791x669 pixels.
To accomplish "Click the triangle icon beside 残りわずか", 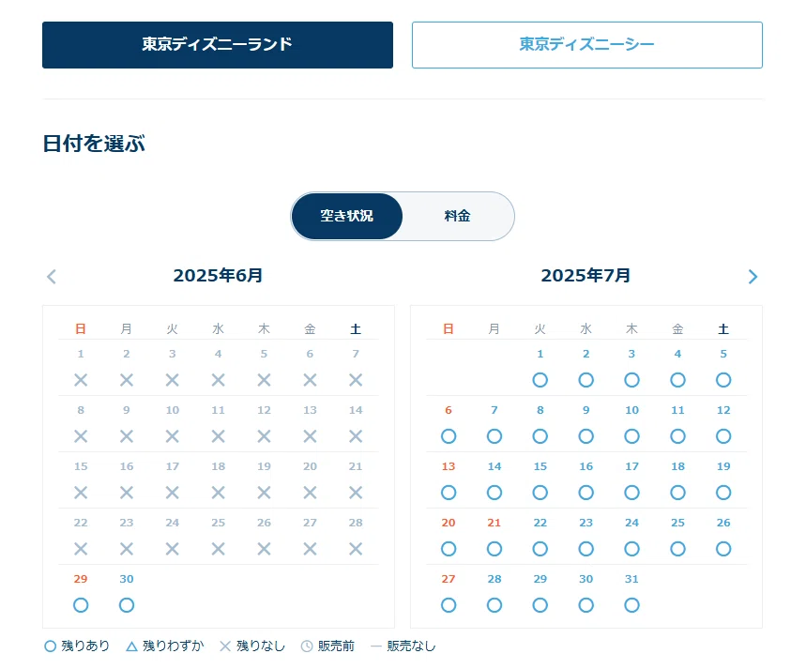I will (131, 646).
